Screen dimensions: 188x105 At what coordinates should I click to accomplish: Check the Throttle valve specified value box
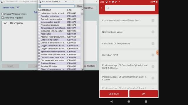point(39,55)
